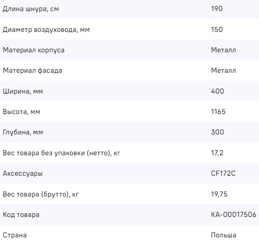Click the 'Материал корпуса' label

(x=34, y=50)
